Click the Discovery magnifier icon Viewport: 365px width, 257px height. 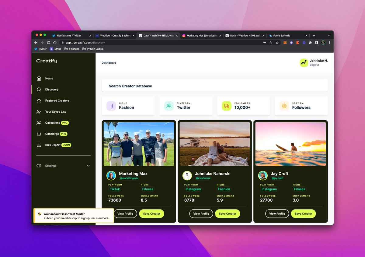click(39, 90)
